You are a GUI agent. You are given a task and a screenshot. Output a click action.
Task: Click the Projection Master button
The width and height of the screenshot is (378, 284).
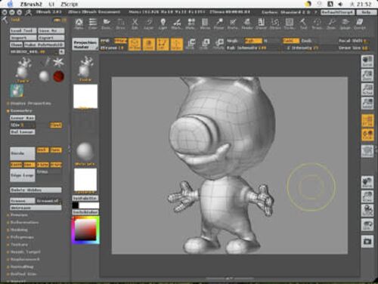(x=85, y=45)
